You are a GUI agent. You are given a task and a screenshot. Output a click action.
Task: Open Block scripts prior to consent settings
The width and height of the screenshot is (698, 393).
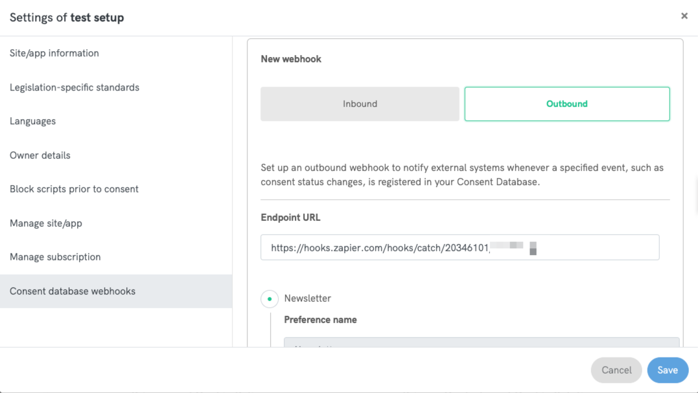[x=73, y=188]
